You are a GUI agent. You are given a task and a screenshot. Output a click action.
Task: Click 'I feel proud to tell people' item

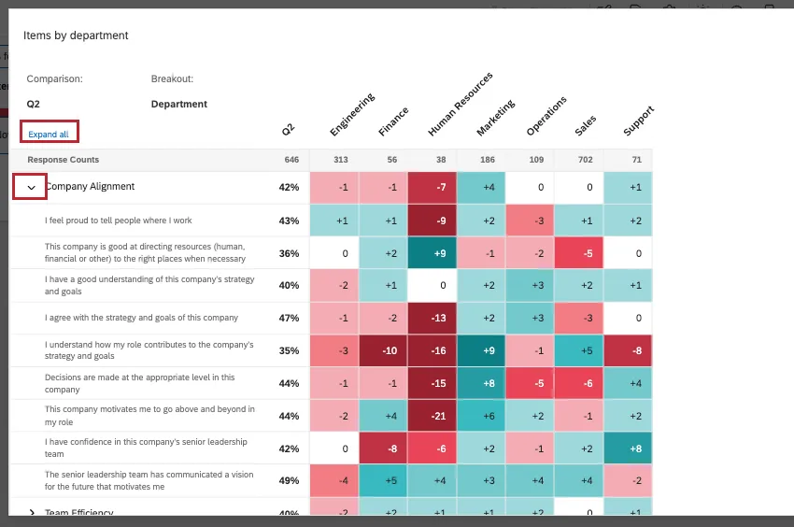coord(118,221)
